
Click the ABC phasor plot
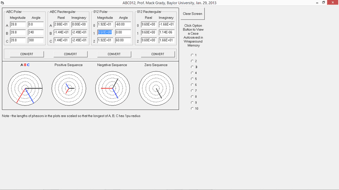pos(25,88)
